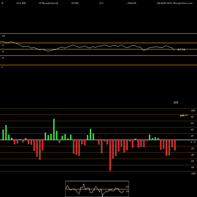197x197 pixels.
Task: Click the MR axis label 60
Action: 192,123
